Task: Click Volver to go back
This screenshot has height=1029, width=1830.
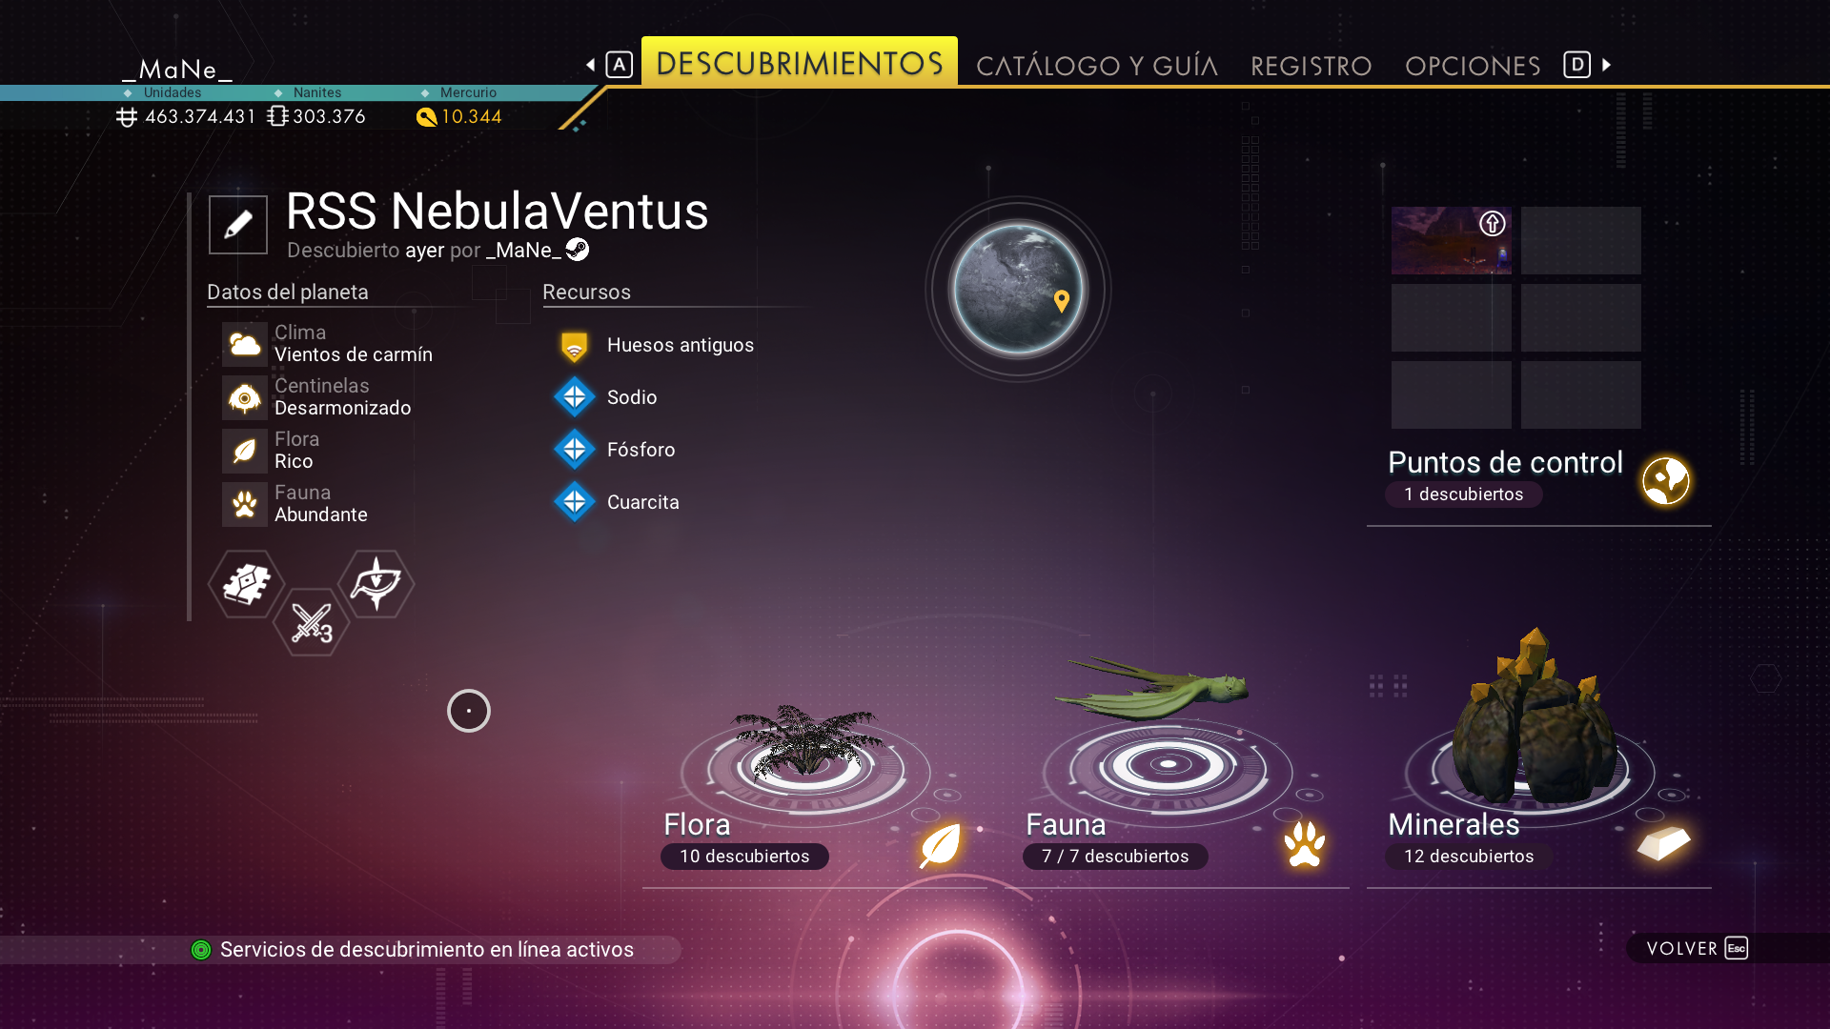Action: click(1697, 948)
